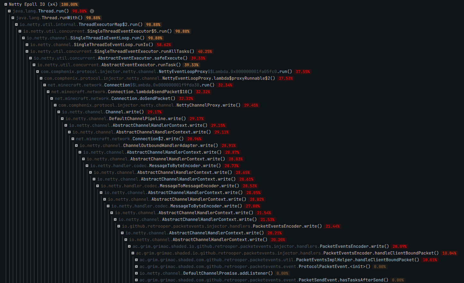The width and height of the screenshot is (464, 283).
Task: Collapse the Connection.doSendPacket() node
Action: [x=52, y=99]
